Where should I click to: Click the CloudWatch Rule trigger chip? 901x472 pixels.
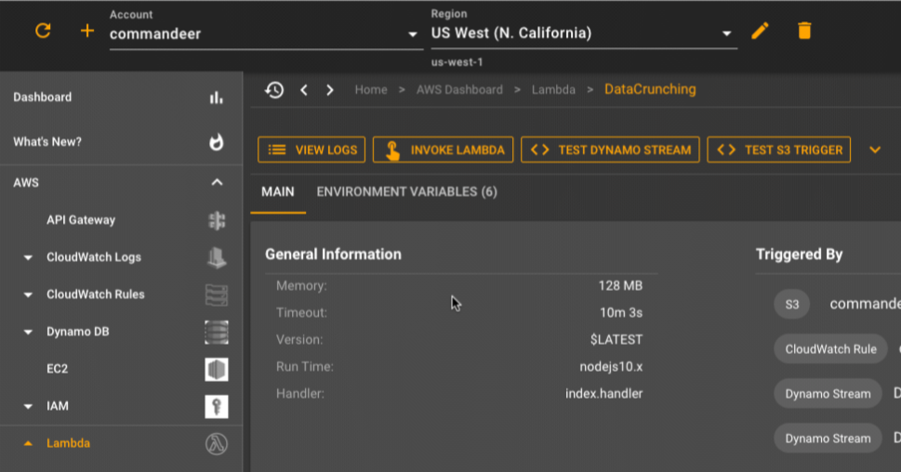pos(831,349)
